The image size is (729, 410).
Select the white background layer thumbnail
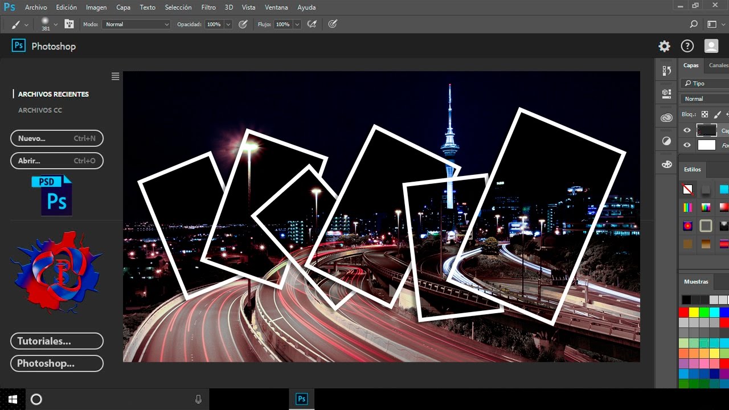[706, 145]
